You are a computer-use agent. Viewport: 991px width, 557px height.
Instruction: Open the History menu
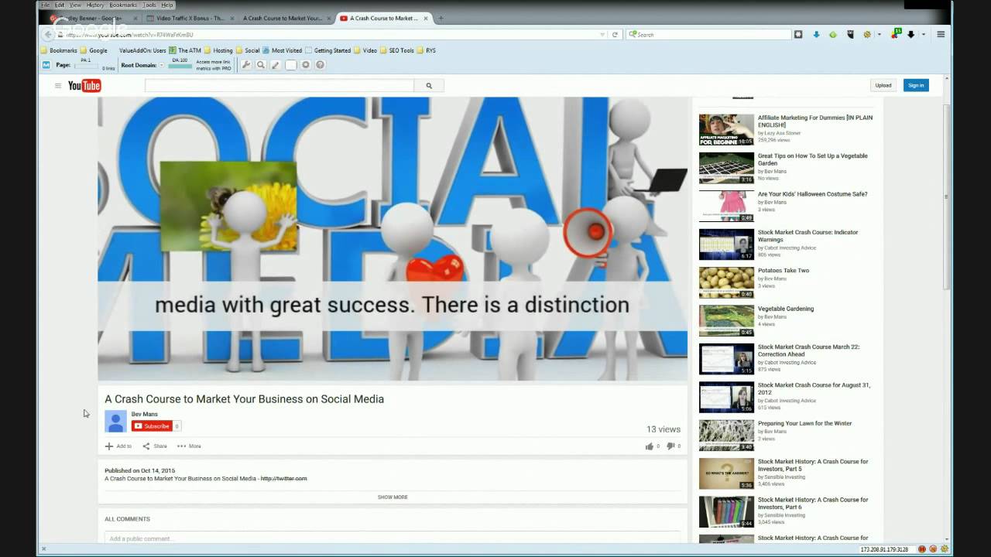(95, 5)
